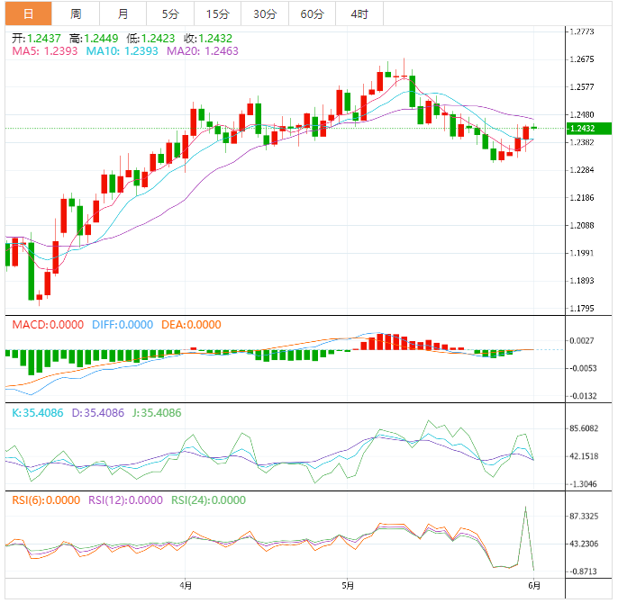Switch to the 周 weekly tab
Image resolution: width=618 pixels, height=603 pixels.
coord(76,13)
